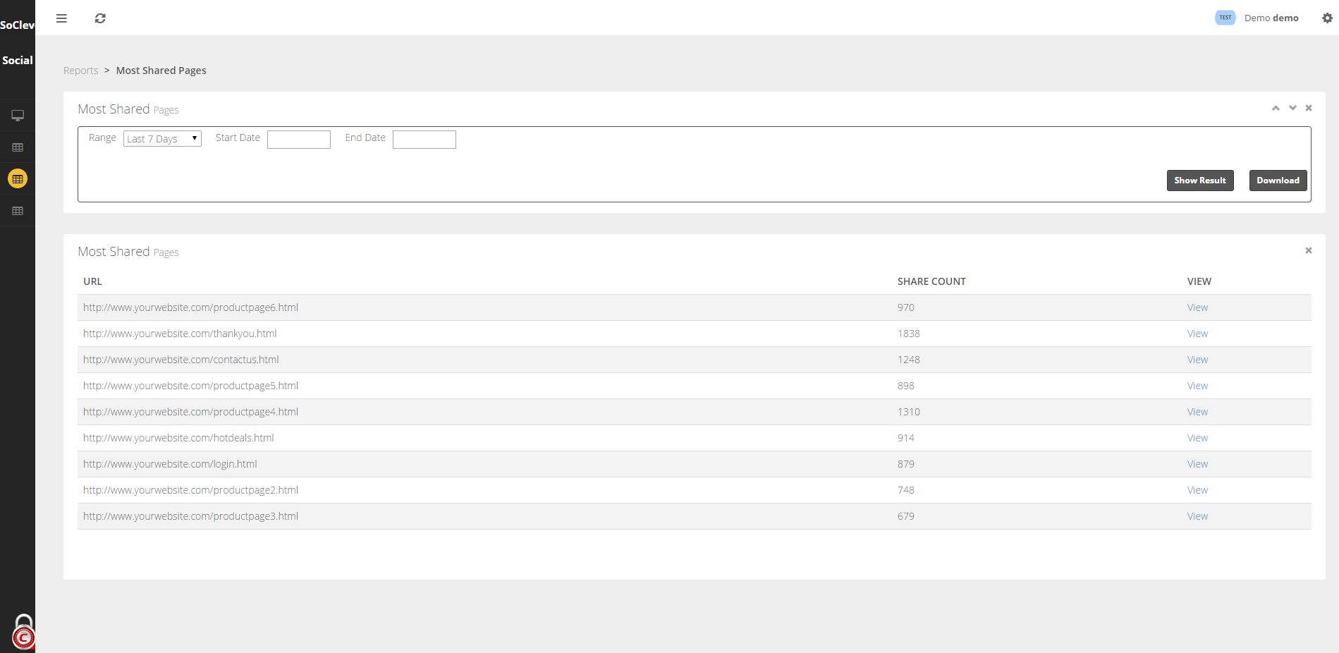Collapse filter panel with up chevron
Image resolution: width=1339 pixels, height=653 pixels.
pos(1276,108)
